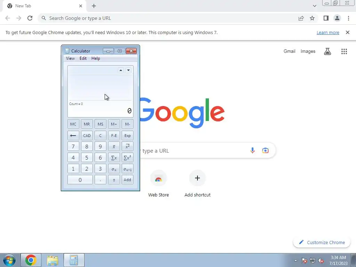Bookmark this tab with the star icon
The height and width of the screenshot is (267, 356).
pyautogui.click(x=312, y=18)
